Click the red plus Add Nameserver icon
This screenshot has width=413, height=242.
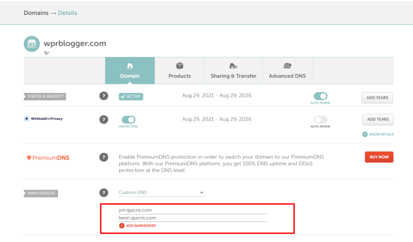click(122, 226)
